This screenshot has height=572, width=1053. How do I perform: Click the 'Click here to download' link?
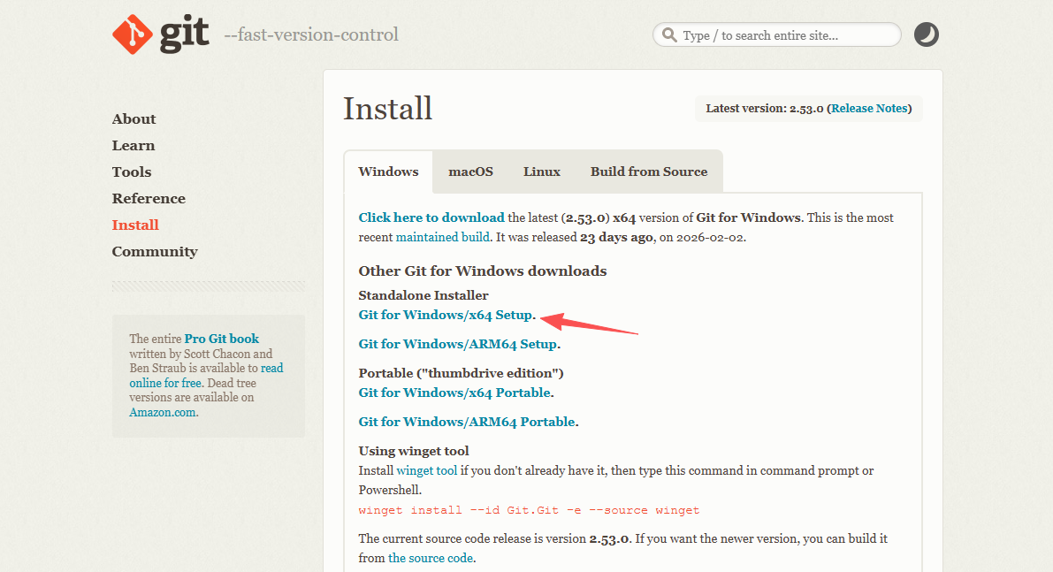point(431,217)
